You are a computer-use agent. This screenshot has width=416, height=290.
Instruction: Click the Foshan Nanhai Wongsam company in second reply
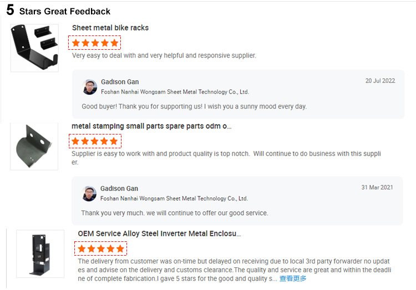(x=174, y=198)
